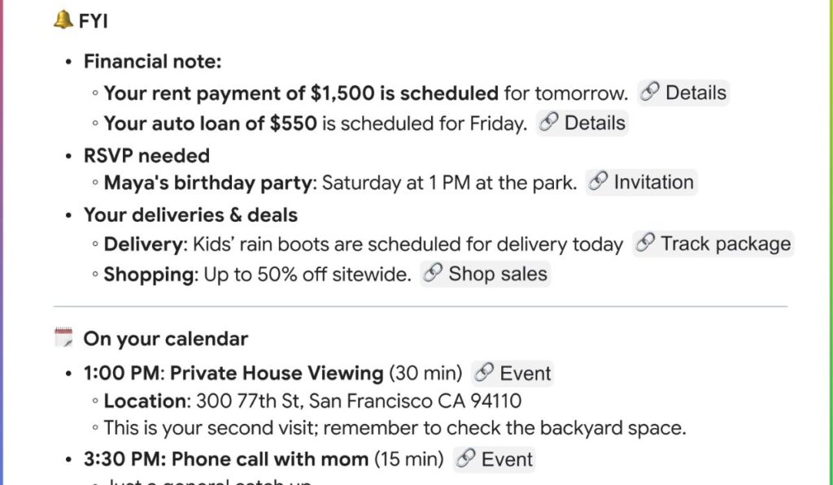Viewport: 833px width, 485px height.
Task: Click the RSVP needed heading
Action: (x=146, y=155)
